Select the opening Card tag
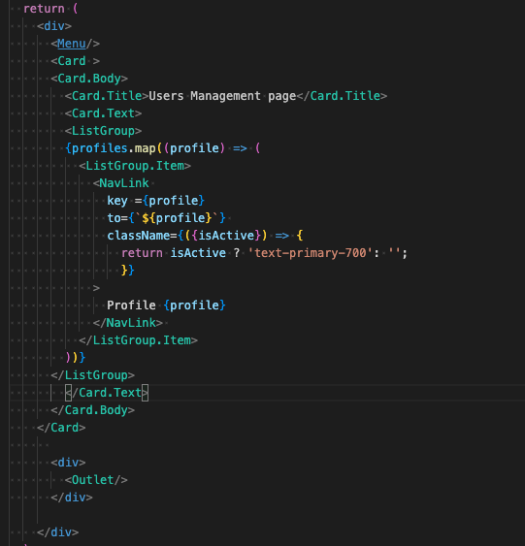This screenshot has height=546, width=525. click(76, 61)
